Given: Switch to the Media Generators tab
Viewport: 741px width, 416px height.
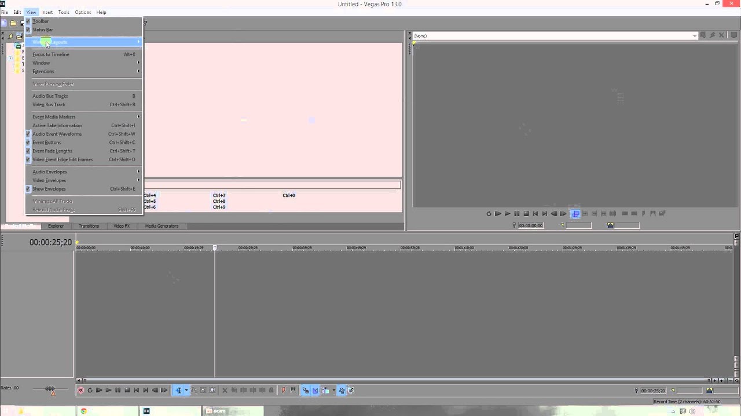Looking at the screenshot, I should (x=162, y=226).
